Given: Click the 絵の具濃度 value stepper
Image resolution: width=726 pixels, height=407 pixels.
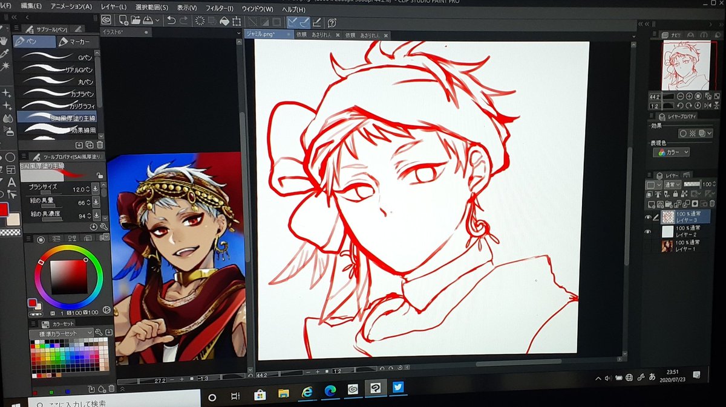Looking at the screenshot, I should tap(89, 216).
